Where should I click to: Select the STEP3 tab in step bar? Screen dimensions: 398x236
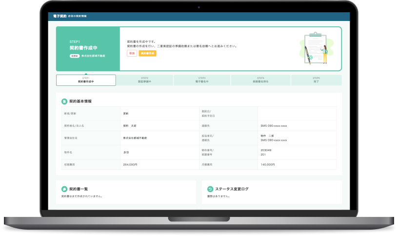pyautogui.click(x=202, y=80)
